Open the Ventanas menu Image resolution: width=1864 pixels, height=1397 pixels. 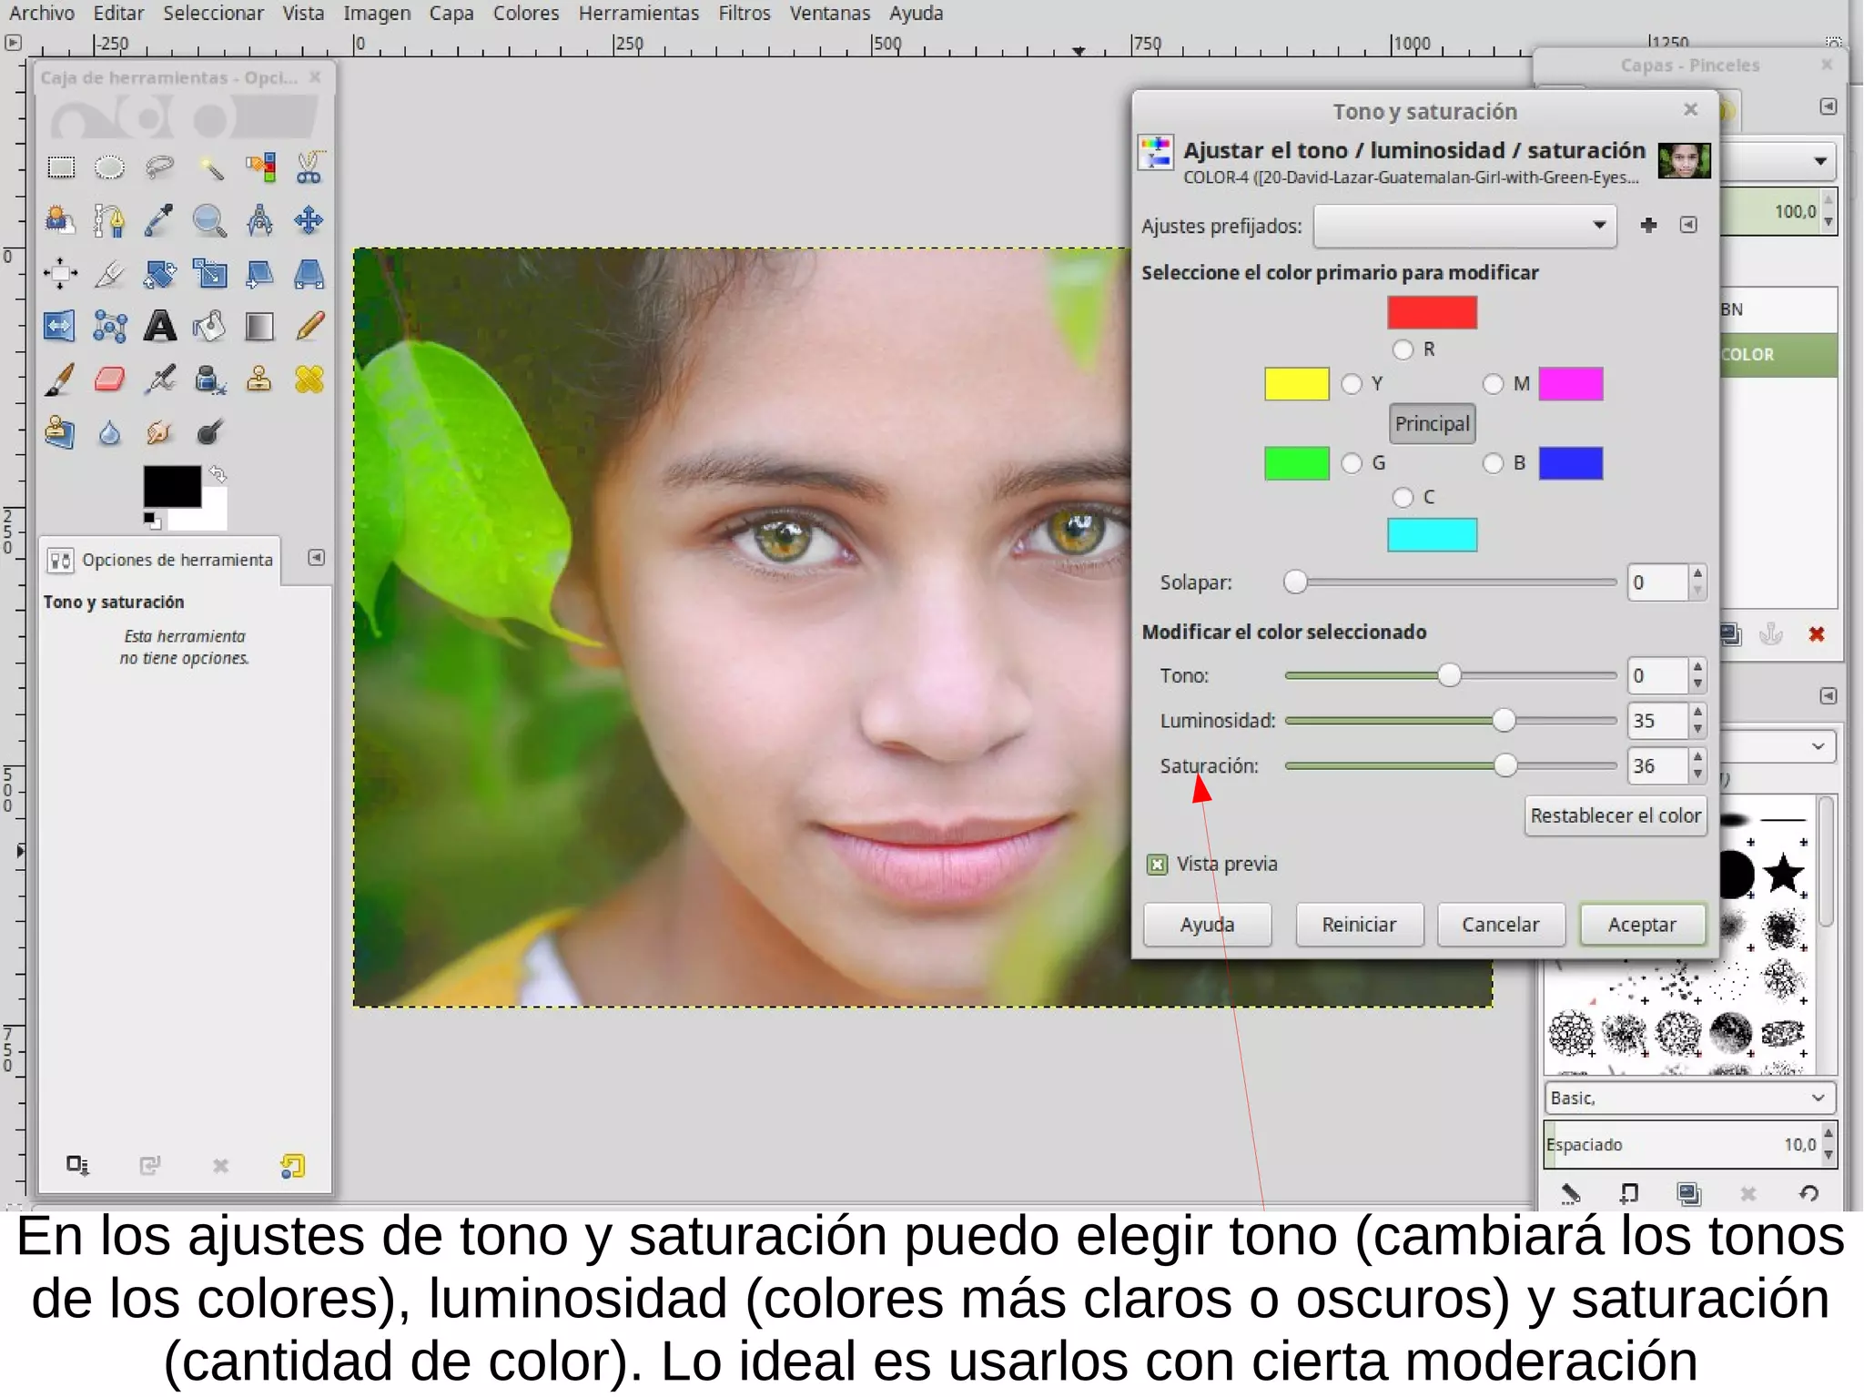(x=830, y=14)
